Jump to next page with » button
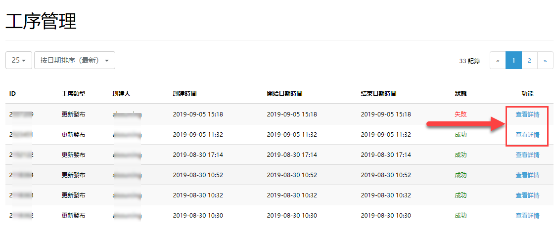The width and height of the screenshot is (554, 225). click(x=545, y=60)
